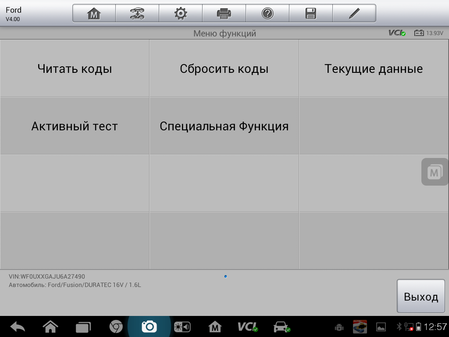Print this screen with the printer icon

coord(224,14)
